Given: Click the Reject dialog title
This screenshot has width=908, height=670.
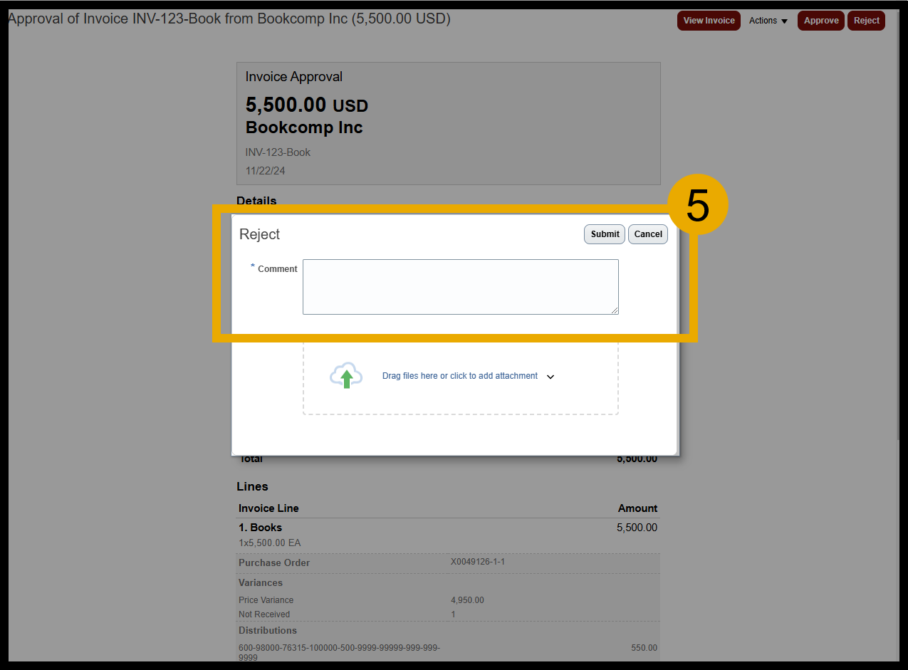Looking at the screenshot, I should (x=259, y=234).
